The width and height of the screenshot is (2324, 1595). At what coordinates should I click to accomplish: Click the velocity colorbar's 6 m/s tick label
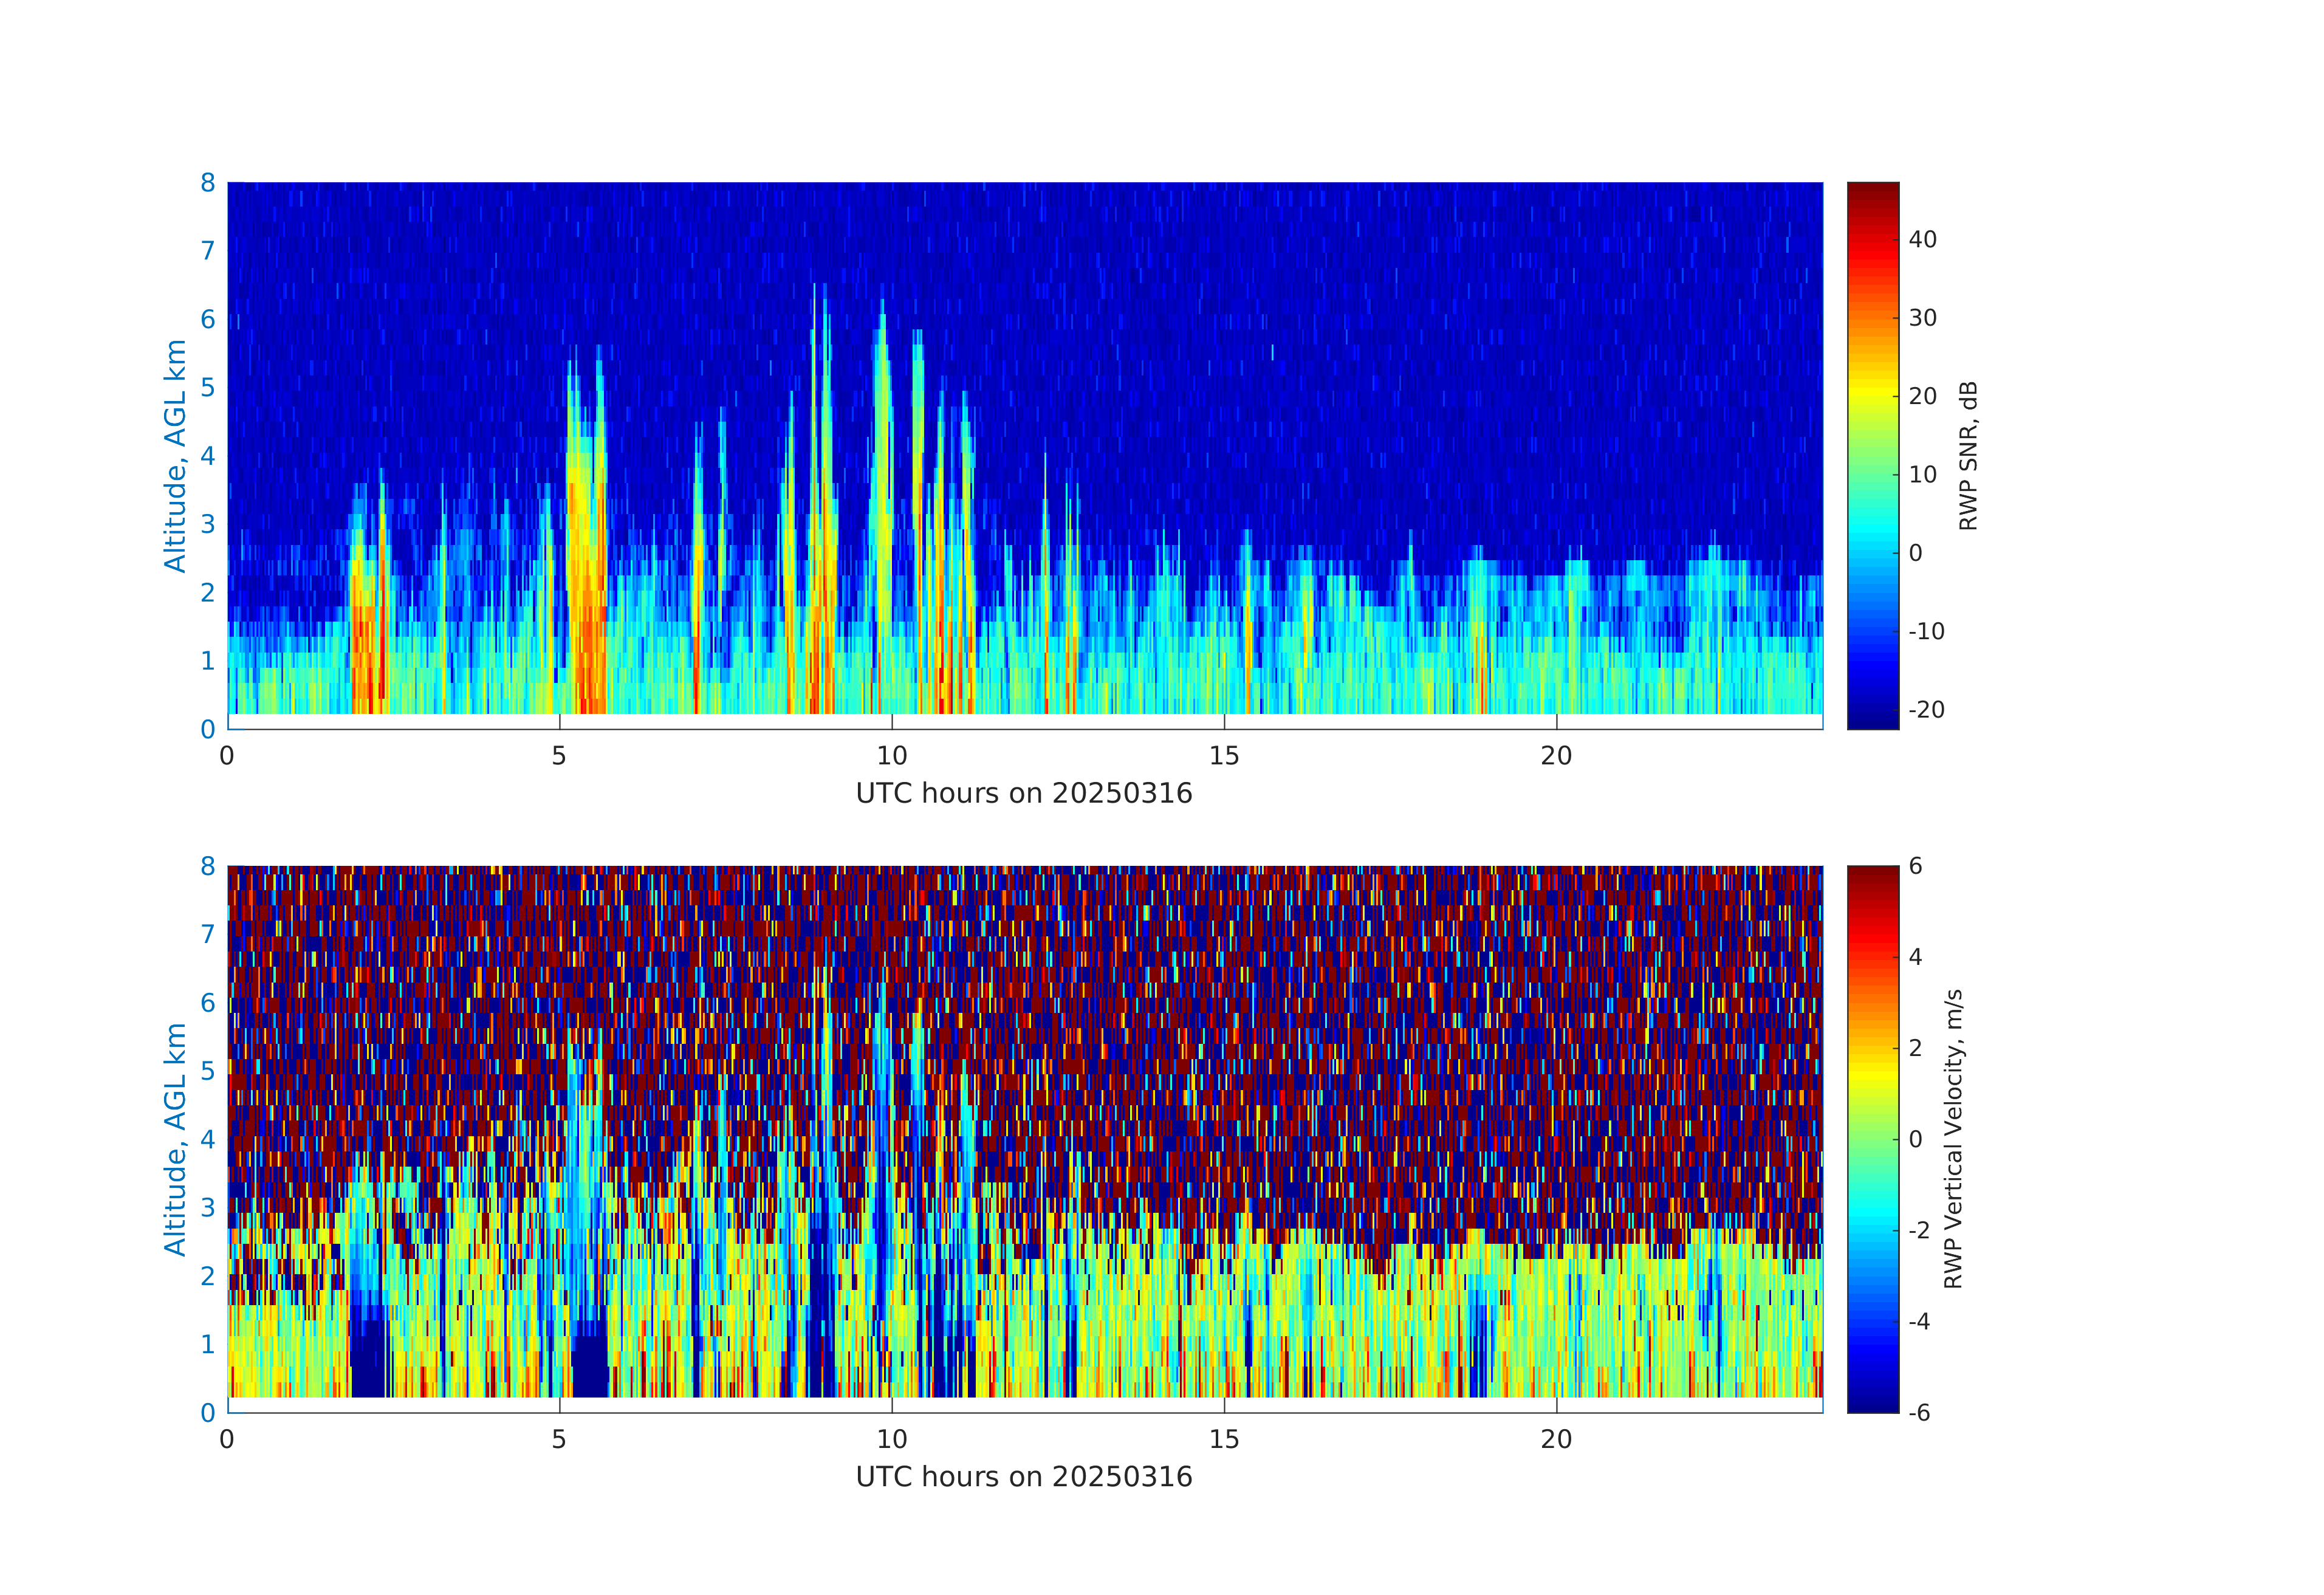[x=1915, y=866]
